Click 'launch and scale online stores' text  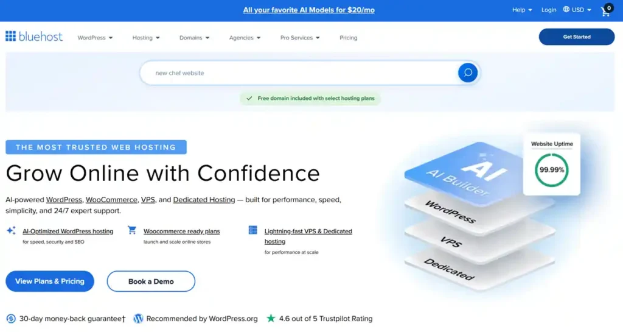177,242
